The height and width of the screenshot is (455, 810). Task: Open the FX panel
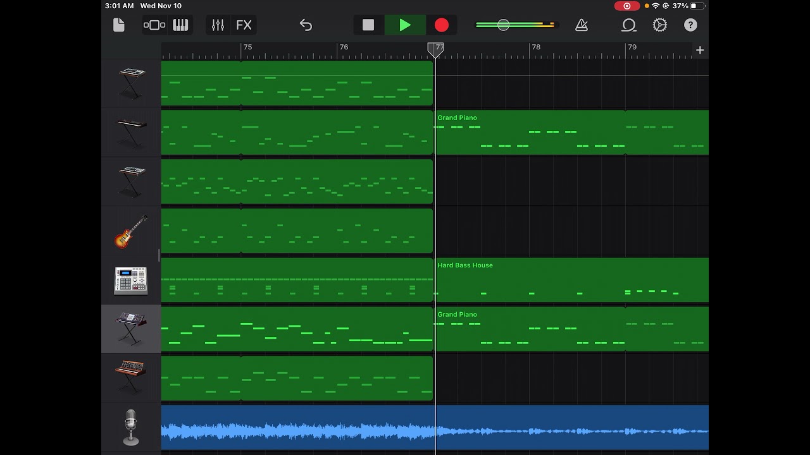click(244, 25)
